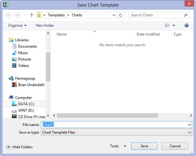Screen dimensions: 196x156
Task: Click the search magnifier icon
Action: point(185,15)
